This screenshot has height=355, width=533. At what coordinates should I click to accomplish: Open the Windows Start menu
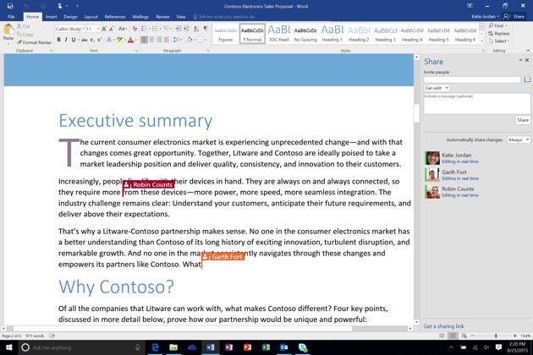8,347
